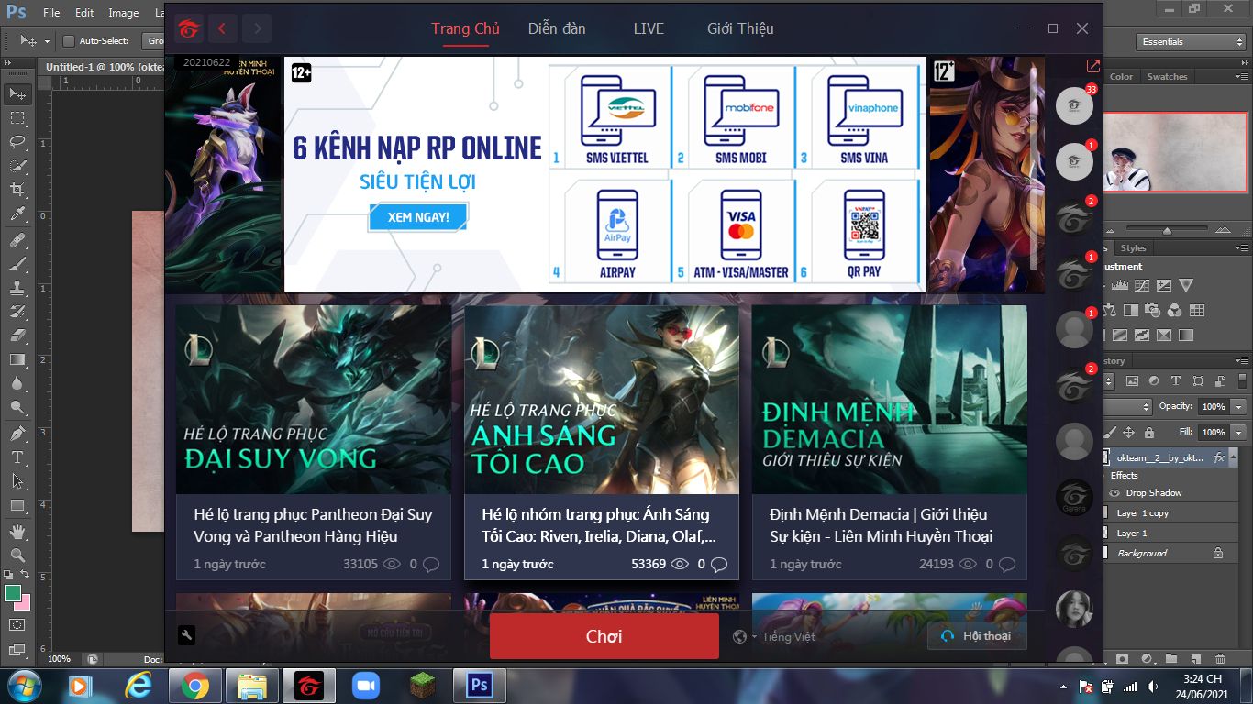Viewport: 1253px width, 704px height.
Task: Create new group via folder icon in Layers
Action: coord(1171,658)
